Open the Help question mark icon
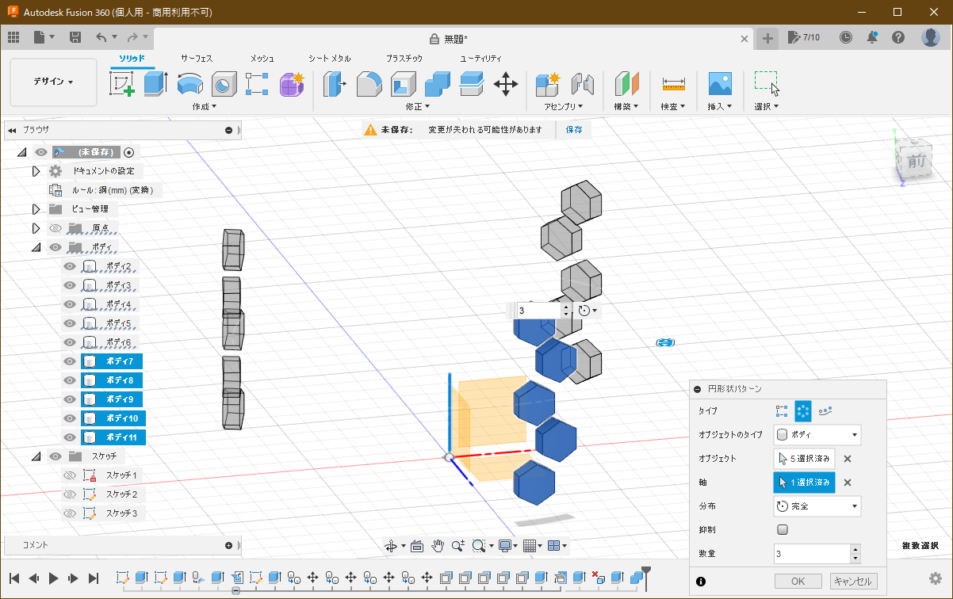This screenshot has height=599, width=953. coord(898,37)
